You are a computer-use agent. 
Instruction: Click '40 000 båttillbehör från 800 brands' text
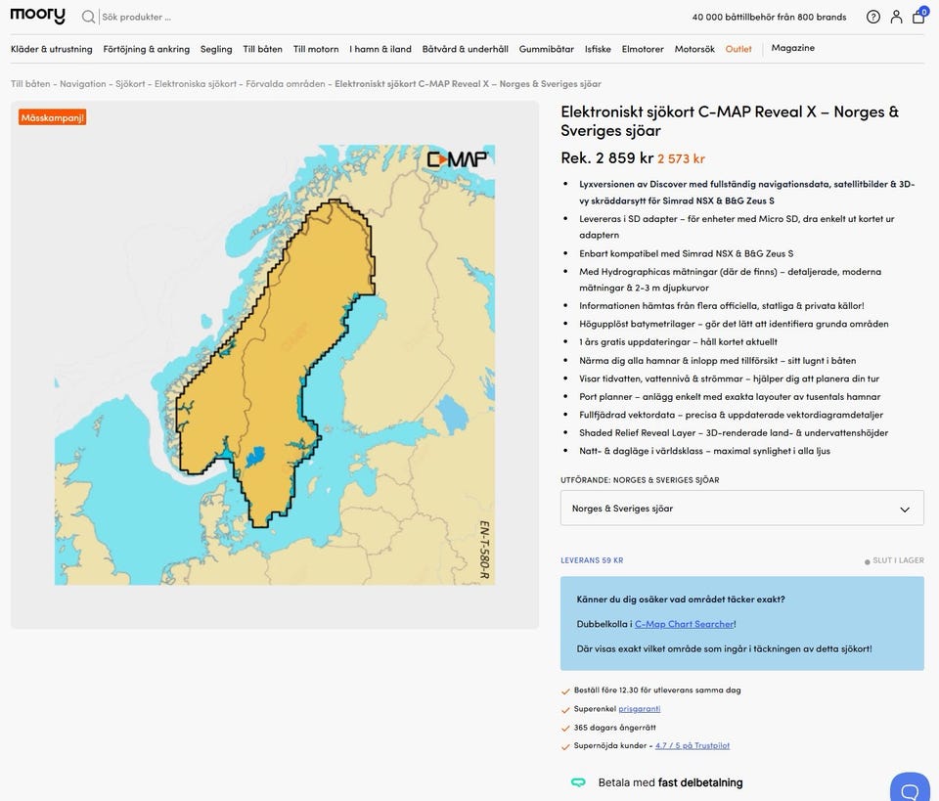point(769,17)
